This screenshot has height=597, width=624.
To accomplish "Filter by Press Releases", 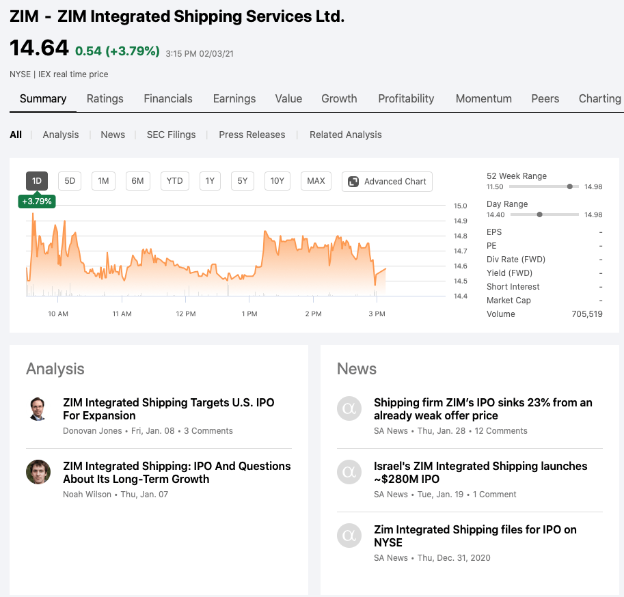I will [252, 135].
